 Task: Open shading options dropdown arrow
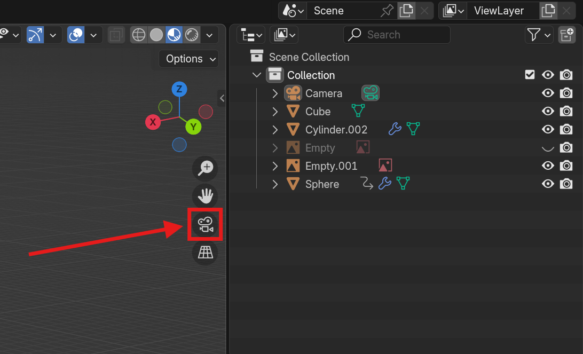(209, 35)
